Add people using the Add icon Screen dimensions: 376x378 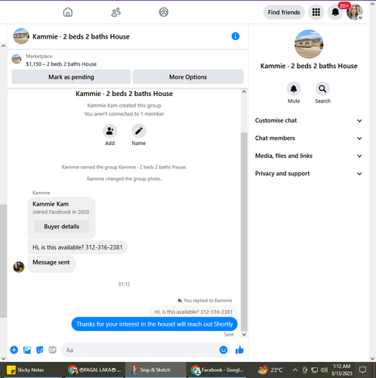(109, 131)
